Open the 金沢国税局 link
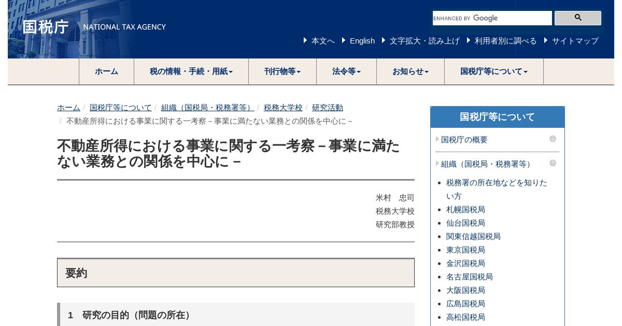 coord(465,263)
